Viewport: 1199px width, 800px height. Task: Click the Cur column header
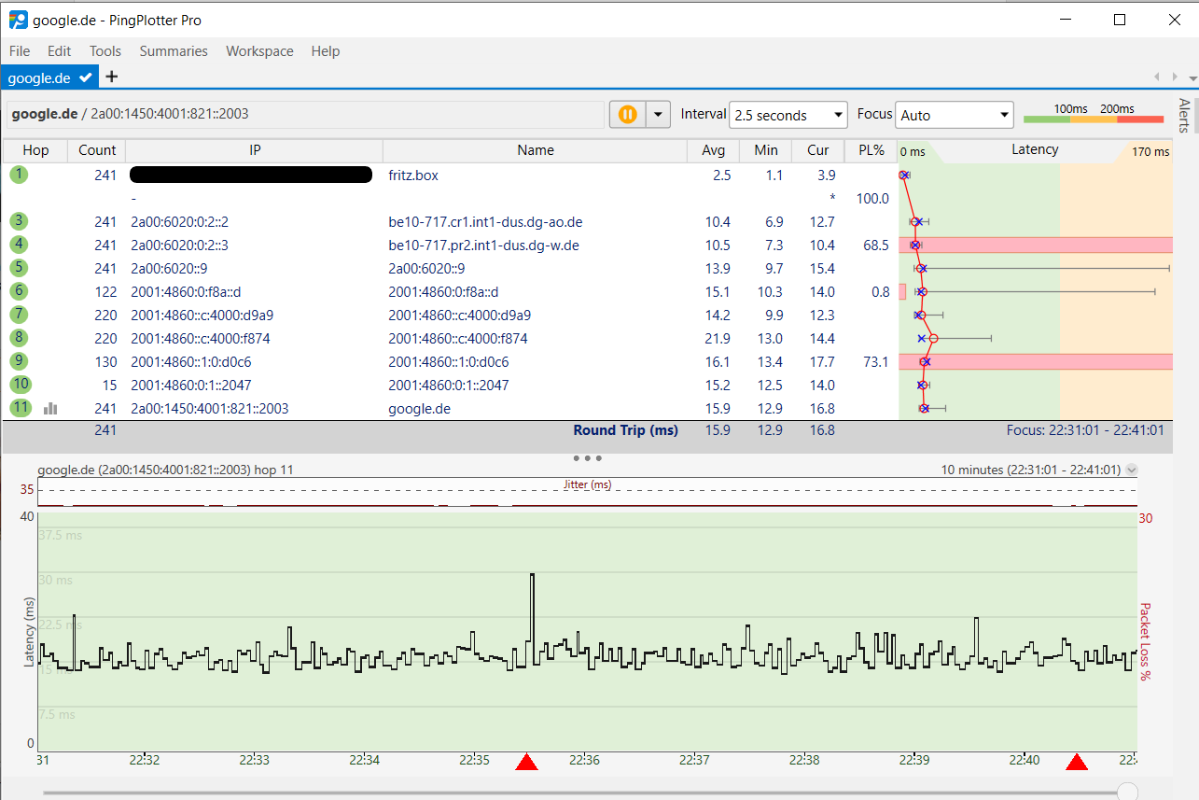818,150
